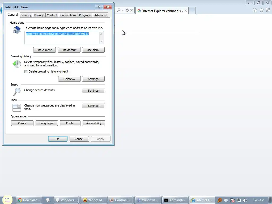Click the address bar search magnifier icon
This screenshot has height=204, width=272.
point(119,10)
